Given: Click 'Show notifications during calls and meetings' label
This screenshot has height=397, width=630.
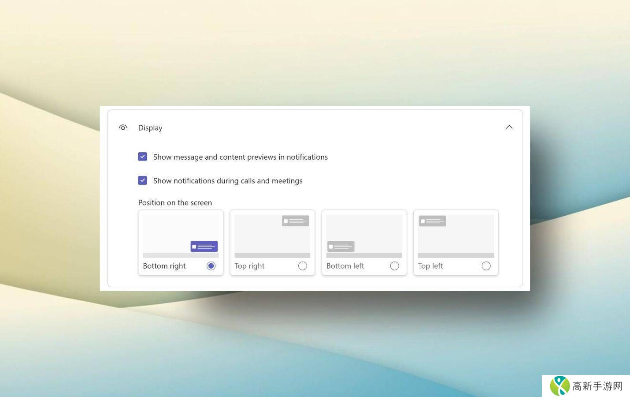Looking at the screenshot, I should (227, 181).
